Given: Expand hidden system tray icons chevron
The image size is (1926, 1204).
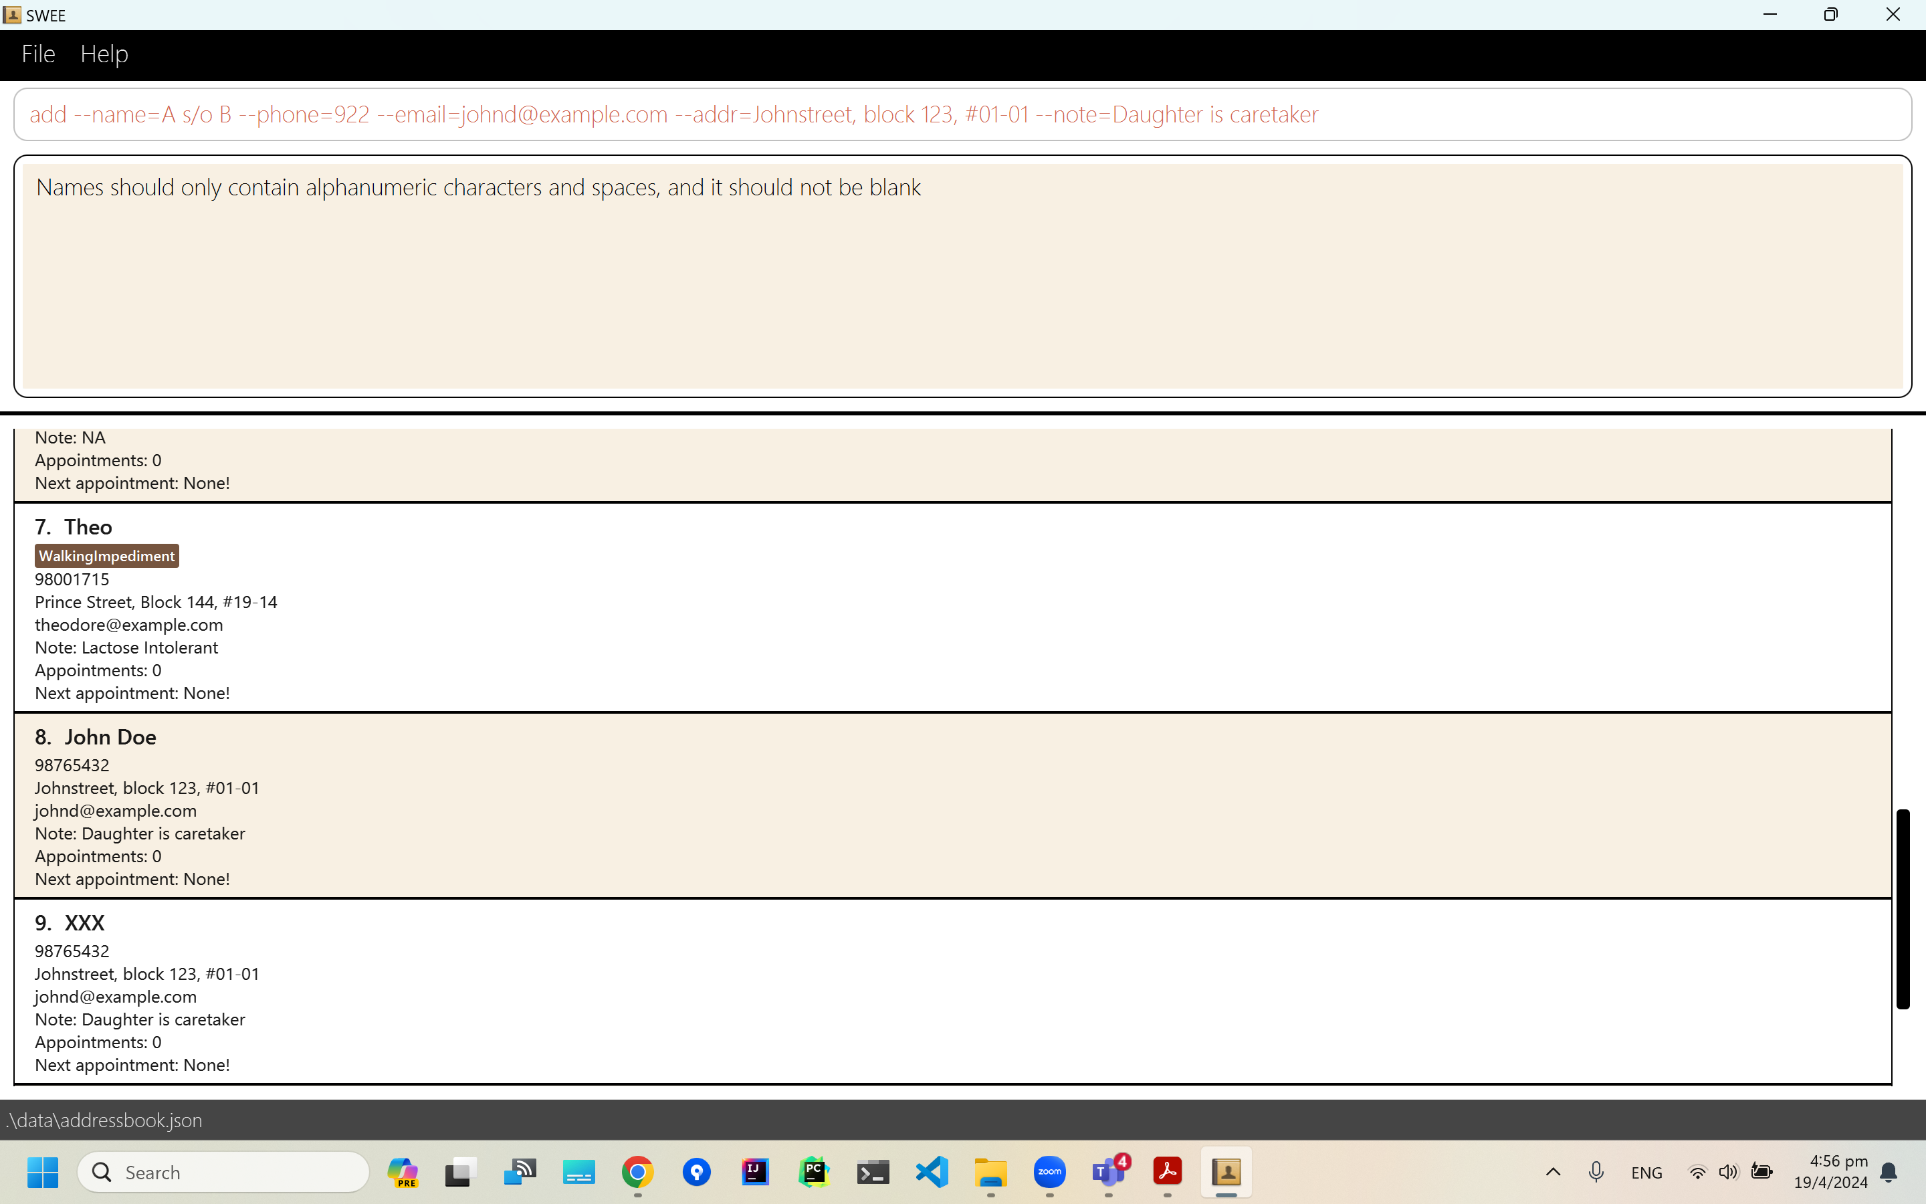Looking at the screenshot, I should coord(1553,1172).
